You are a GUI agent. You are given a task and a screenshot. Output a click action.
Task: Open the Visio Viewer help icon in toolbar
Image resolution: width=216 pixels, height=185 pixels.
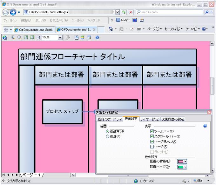pos(98,37)
